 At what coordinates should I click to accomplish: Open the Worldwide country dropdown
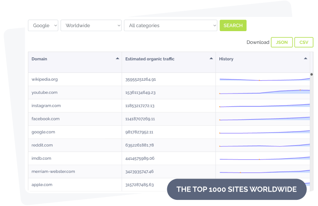pyautogui.click(x=91, y=25)
